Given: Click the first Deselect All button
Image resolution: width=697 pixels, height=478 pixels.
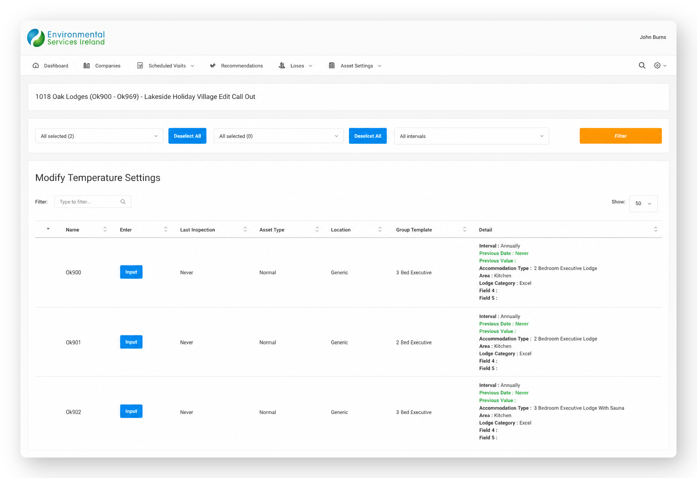Looking at the screenshot, I should [187, 136].
